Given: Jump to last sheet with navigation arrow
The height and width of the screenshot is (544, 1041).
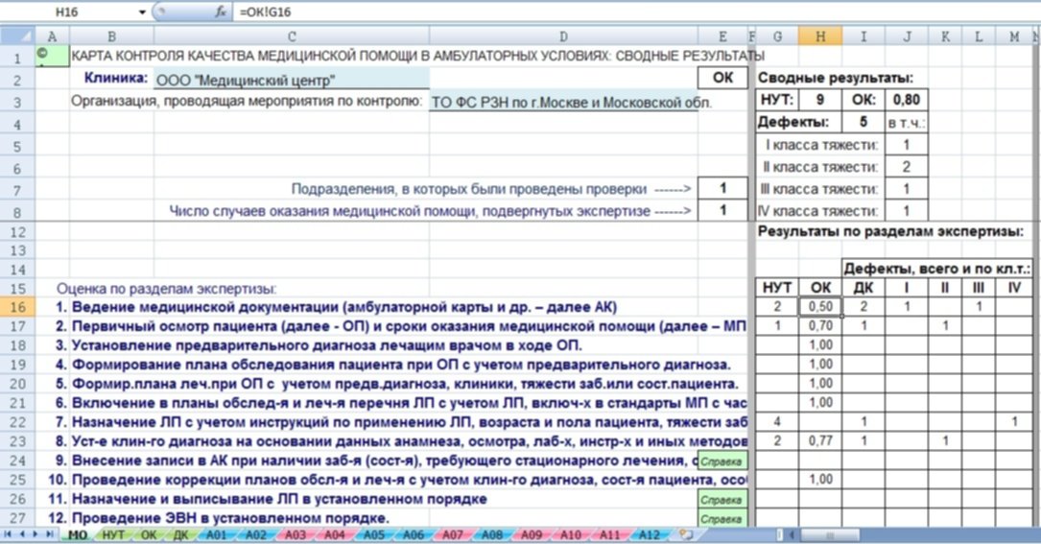Looking at the screenshot, I should coord(49,533).
